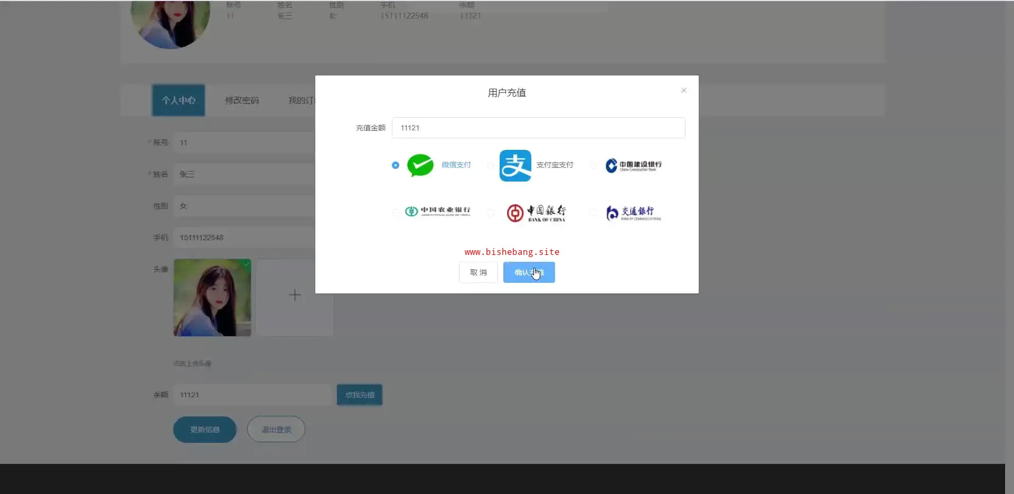The height and width of the screenshot is (494, 1014).
Task: Choose the Alipay radio button
Action: coord(491,165)
